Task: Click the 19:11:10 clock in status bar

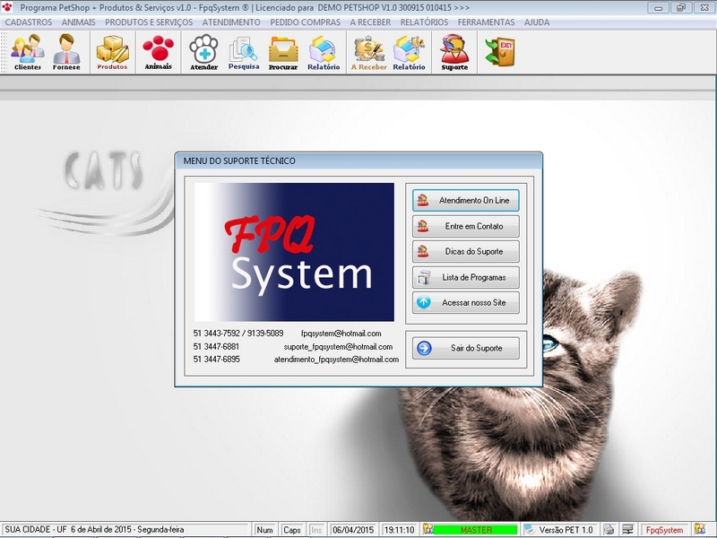Action: click(400, 530)
